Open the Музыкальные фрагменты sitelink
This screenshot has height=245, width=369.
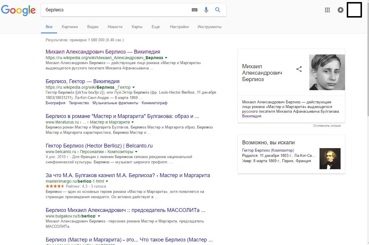[115, 103]
